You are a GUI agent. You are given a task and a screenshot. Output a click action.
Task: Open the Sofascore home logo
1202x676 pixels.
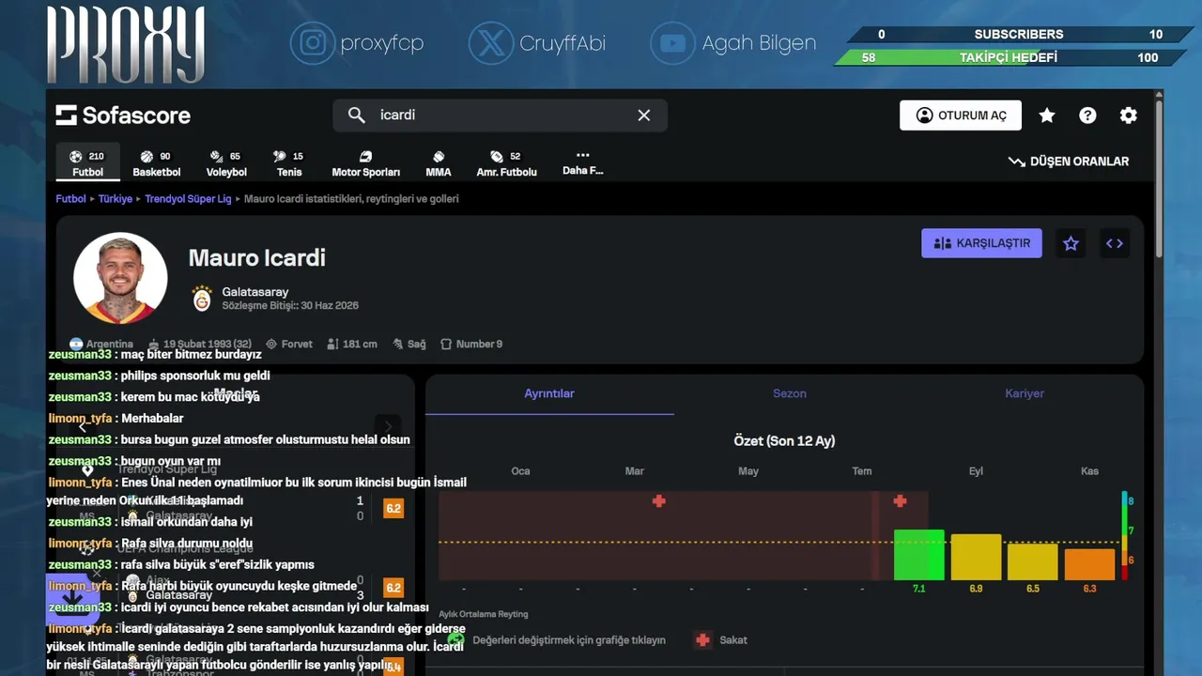tap(123, 115)
